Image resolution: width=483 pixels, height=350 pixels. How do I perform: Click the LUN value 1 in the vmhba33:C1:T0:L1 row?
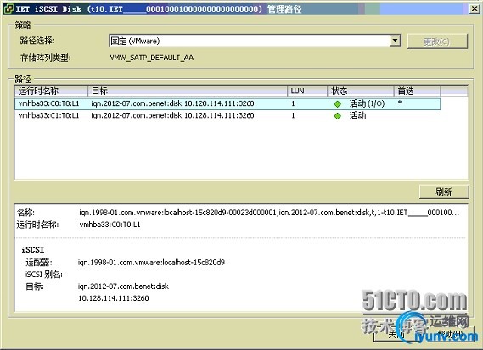pyautogui.click(x=293, y=115)
